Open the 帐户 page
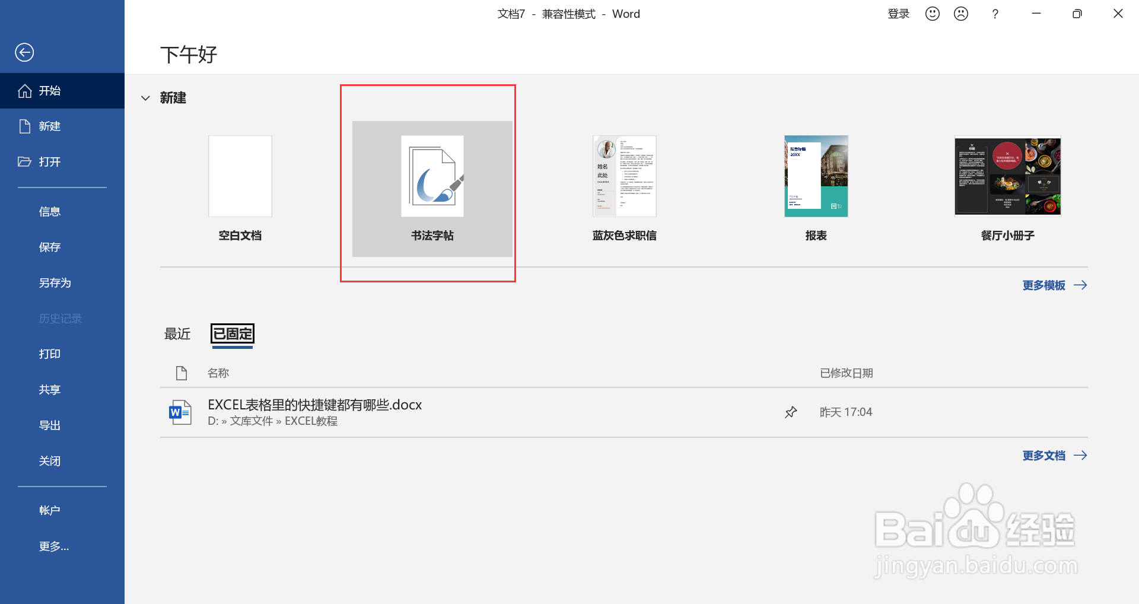This screenshot has height=604, width=1139. [x=62, y=511]
